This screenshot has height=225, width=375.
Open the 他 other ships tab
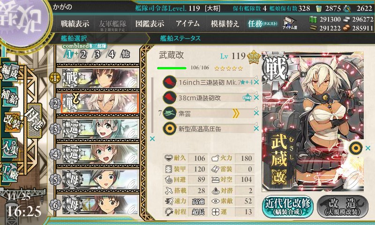tap(125, 54)
